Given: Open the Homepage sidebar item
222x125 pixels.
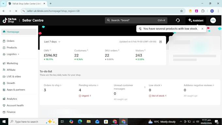Looking at the screenshot, I should [x=19, y=32].
